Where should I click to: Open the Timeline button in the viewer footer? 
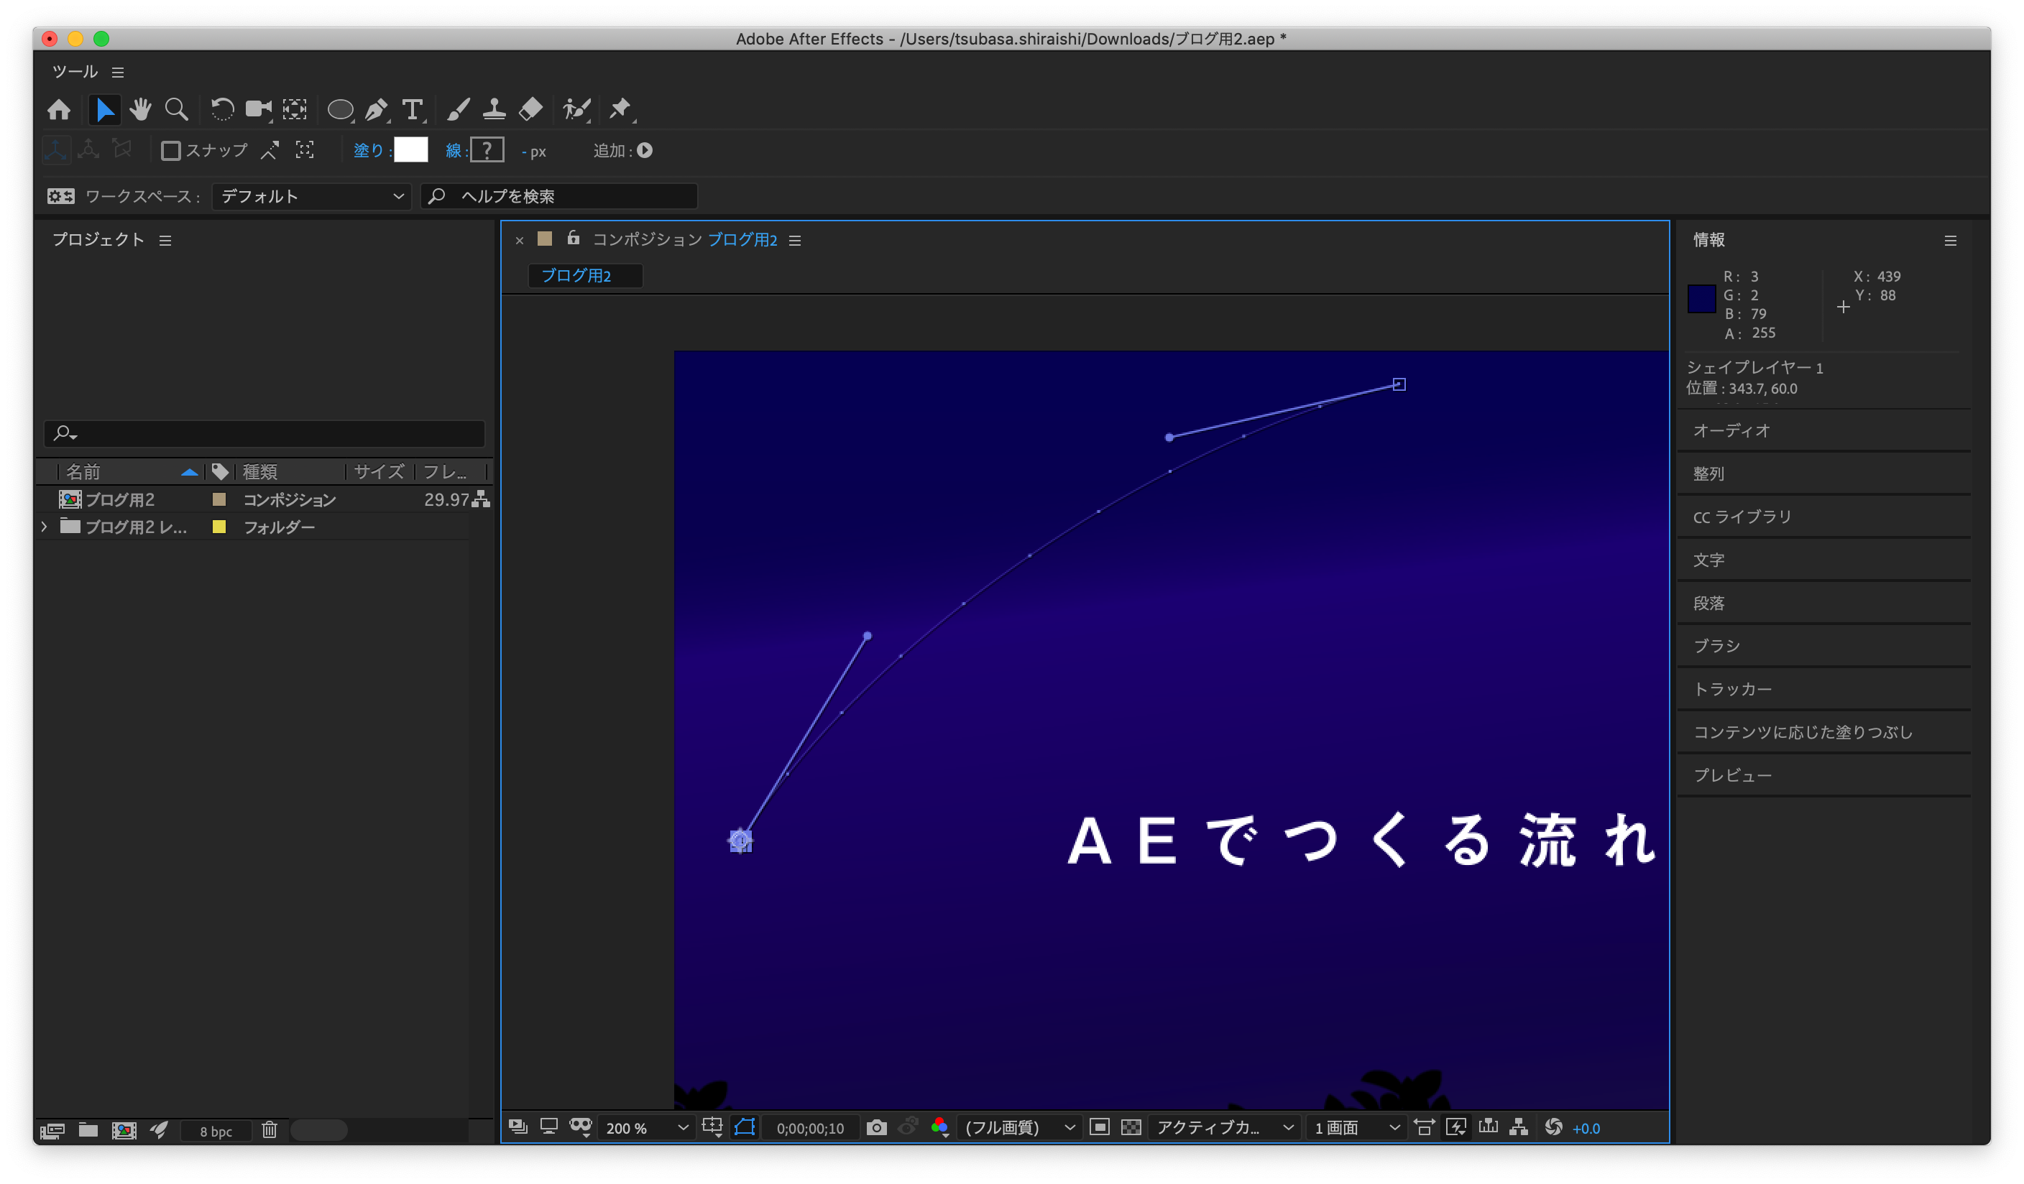pos(1488,1127)
